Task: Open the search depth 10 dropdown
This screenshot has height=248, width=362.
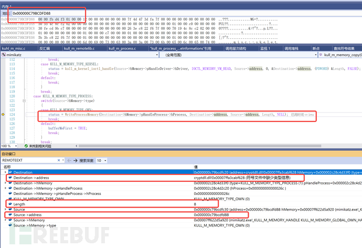Action: [x=105, y=160]
